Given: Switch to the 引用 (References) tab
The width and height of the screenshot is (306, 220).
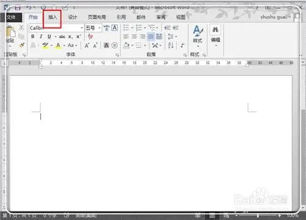Looking at the screenshot, I should (121, 17).
